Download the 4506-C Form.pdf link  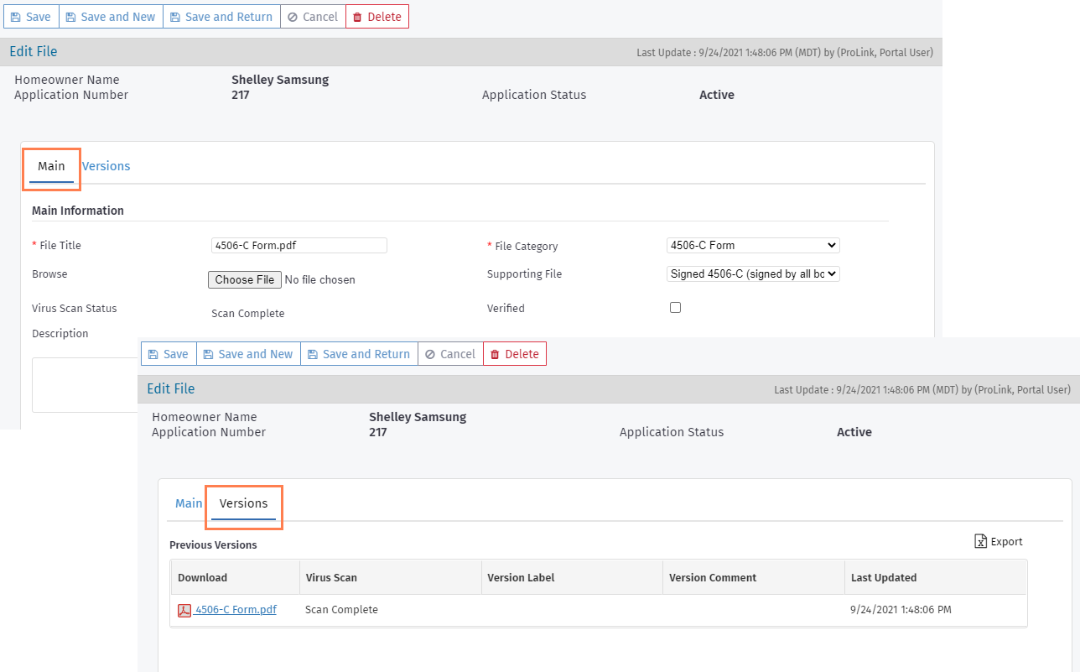tap(236, 610)
